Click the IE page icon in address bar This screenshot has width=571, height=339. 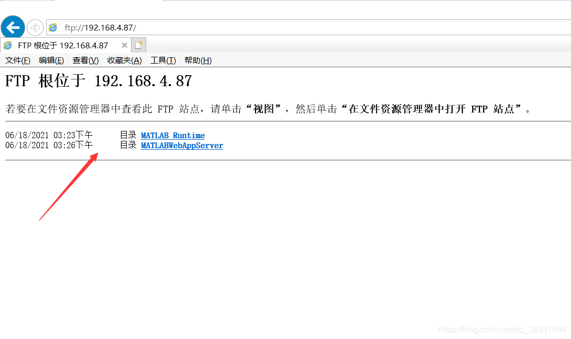click(53, 28)
